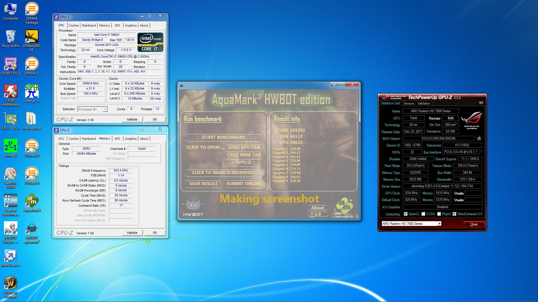Switch to the Sensors tab in GPU-Z
This screenshot has width=538, height=302.
click(x=409, y=103)
